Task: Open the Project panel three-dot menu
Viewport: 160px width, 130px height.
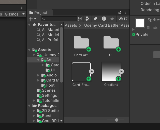Action: tap(125, 12)
